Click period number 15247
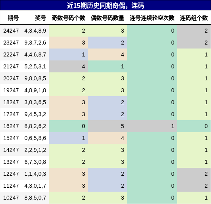The image size is (211, 204). tap(11, 138)
